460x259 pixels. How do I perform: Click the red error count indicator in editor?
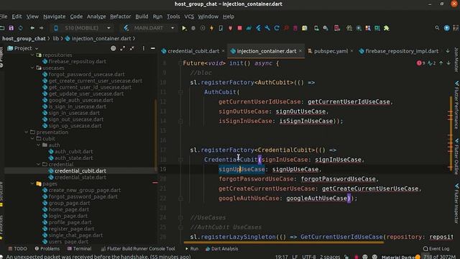(420, 63)
